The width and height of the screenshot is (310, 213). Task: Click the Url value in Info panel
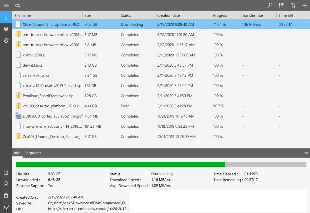pos(88,209)
